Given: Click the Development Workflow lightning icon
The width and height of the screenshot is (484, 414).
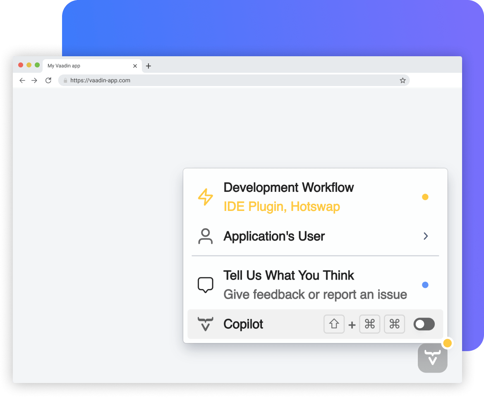Looking at the screenshot, I should point(206,197).
